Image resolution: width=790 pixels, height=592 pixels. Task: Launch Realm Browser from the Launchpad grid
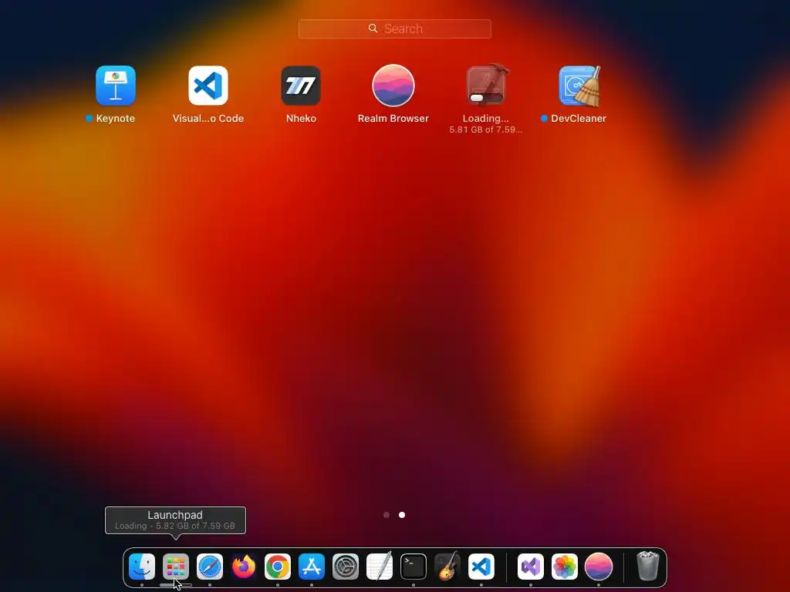pyautogui.click(x=393, y=86)
